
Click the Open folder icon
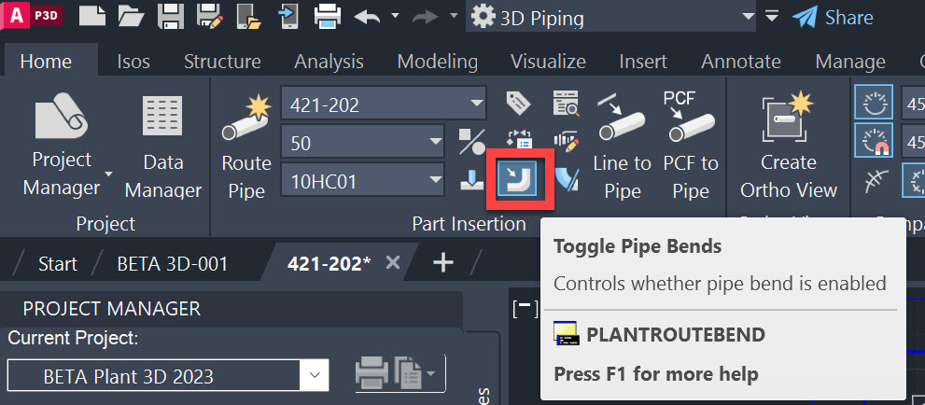[x=131, y=17]
